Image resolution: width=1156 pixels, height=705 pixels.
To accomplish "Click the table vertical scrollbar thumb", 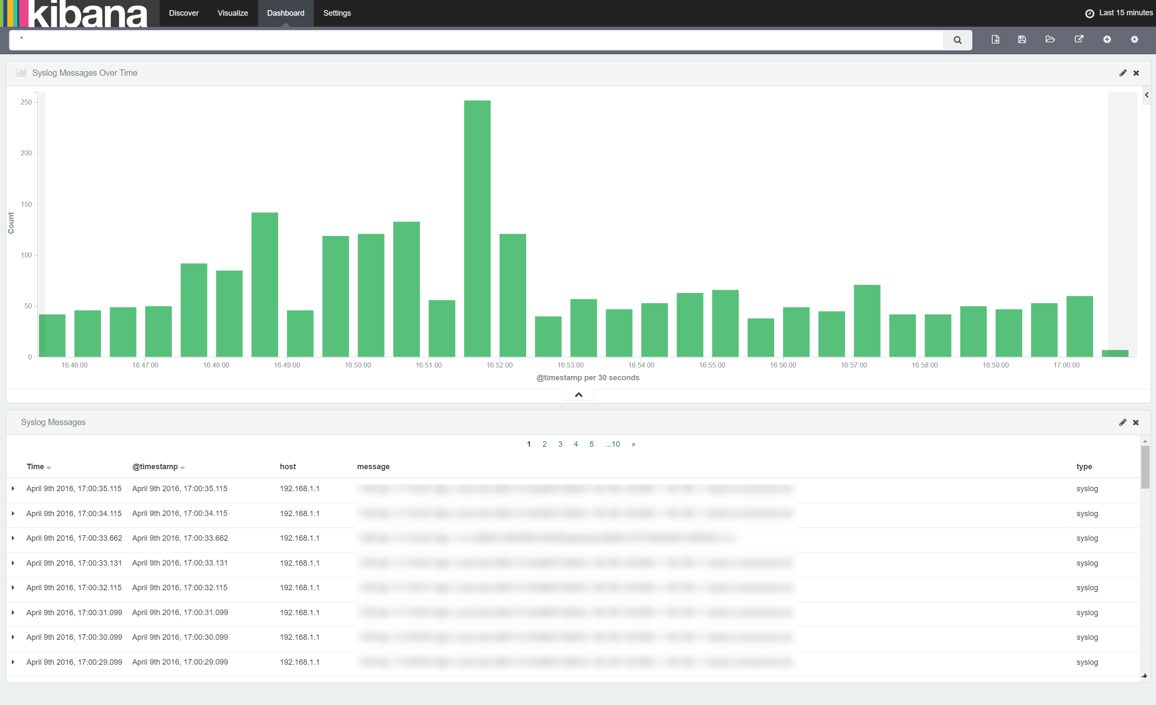I will point(1145,467).
